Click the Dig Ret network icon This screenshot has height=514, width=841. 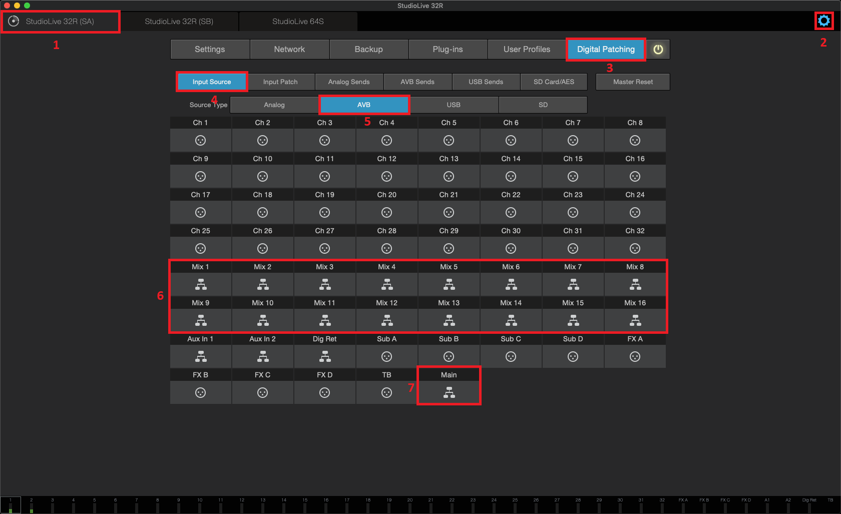point(325,356)
